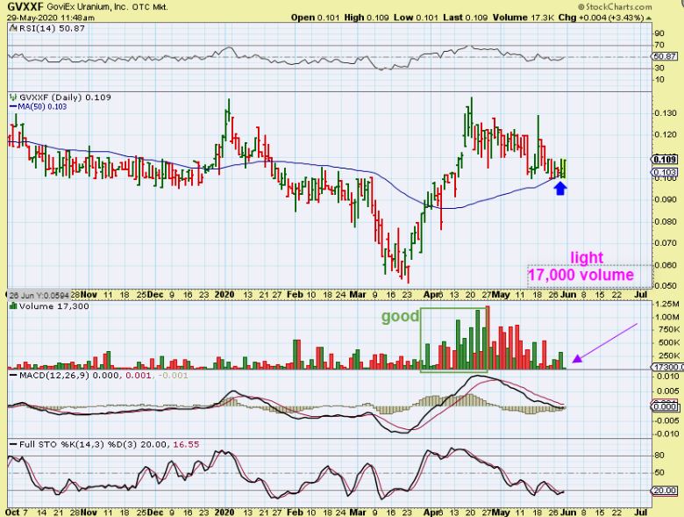The width and height of the screenshot is (684, 517).
Task: Click the 0.090 price axis label
Action: pos(665,199)
